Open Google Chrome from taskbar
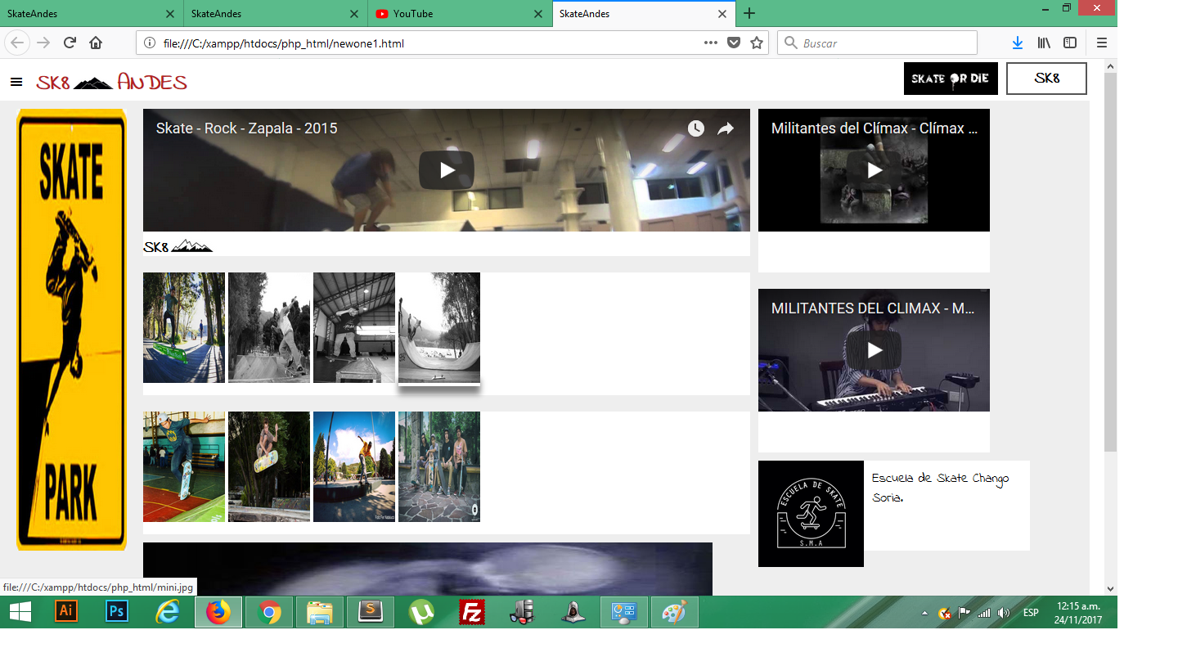 (x=269, y=612)
